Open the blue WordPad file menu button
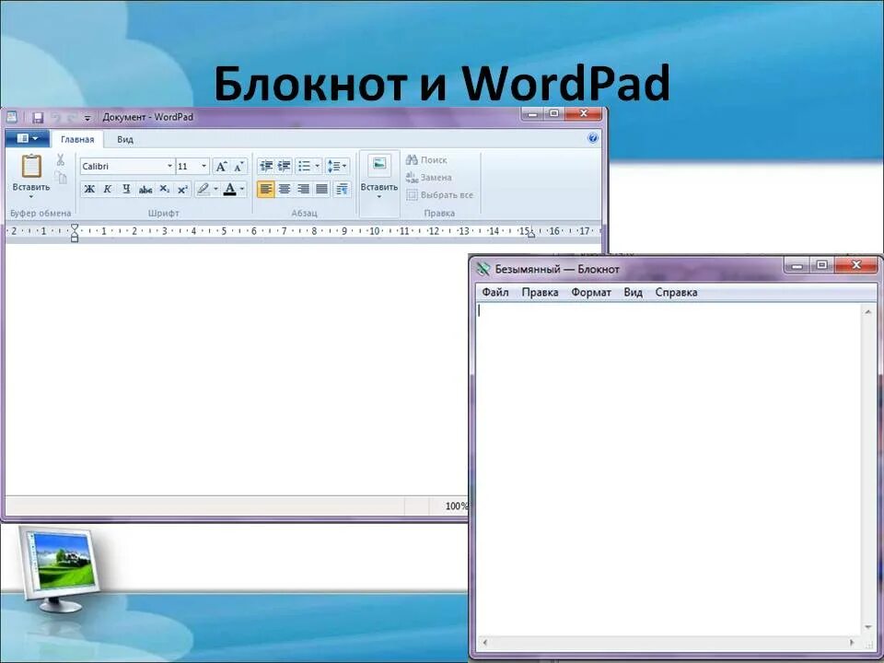The image size is (884, 663). pyautogui.click(x=27, y=138)
